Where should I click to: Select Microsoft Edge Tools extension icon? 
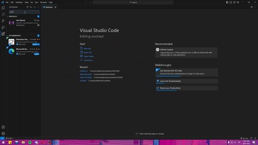11,52
